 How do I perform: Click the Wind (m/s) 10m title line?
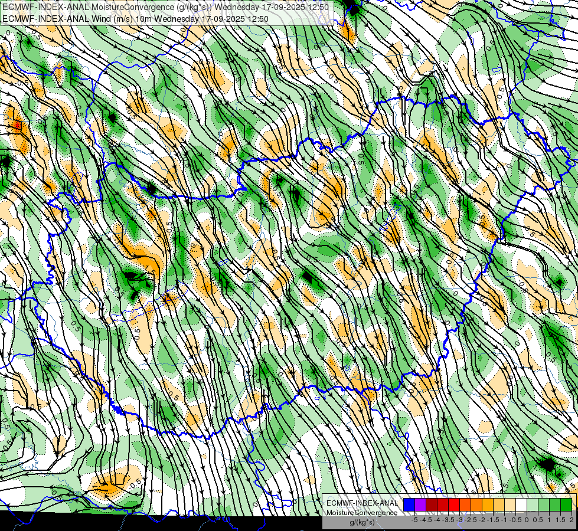point(135,19)
